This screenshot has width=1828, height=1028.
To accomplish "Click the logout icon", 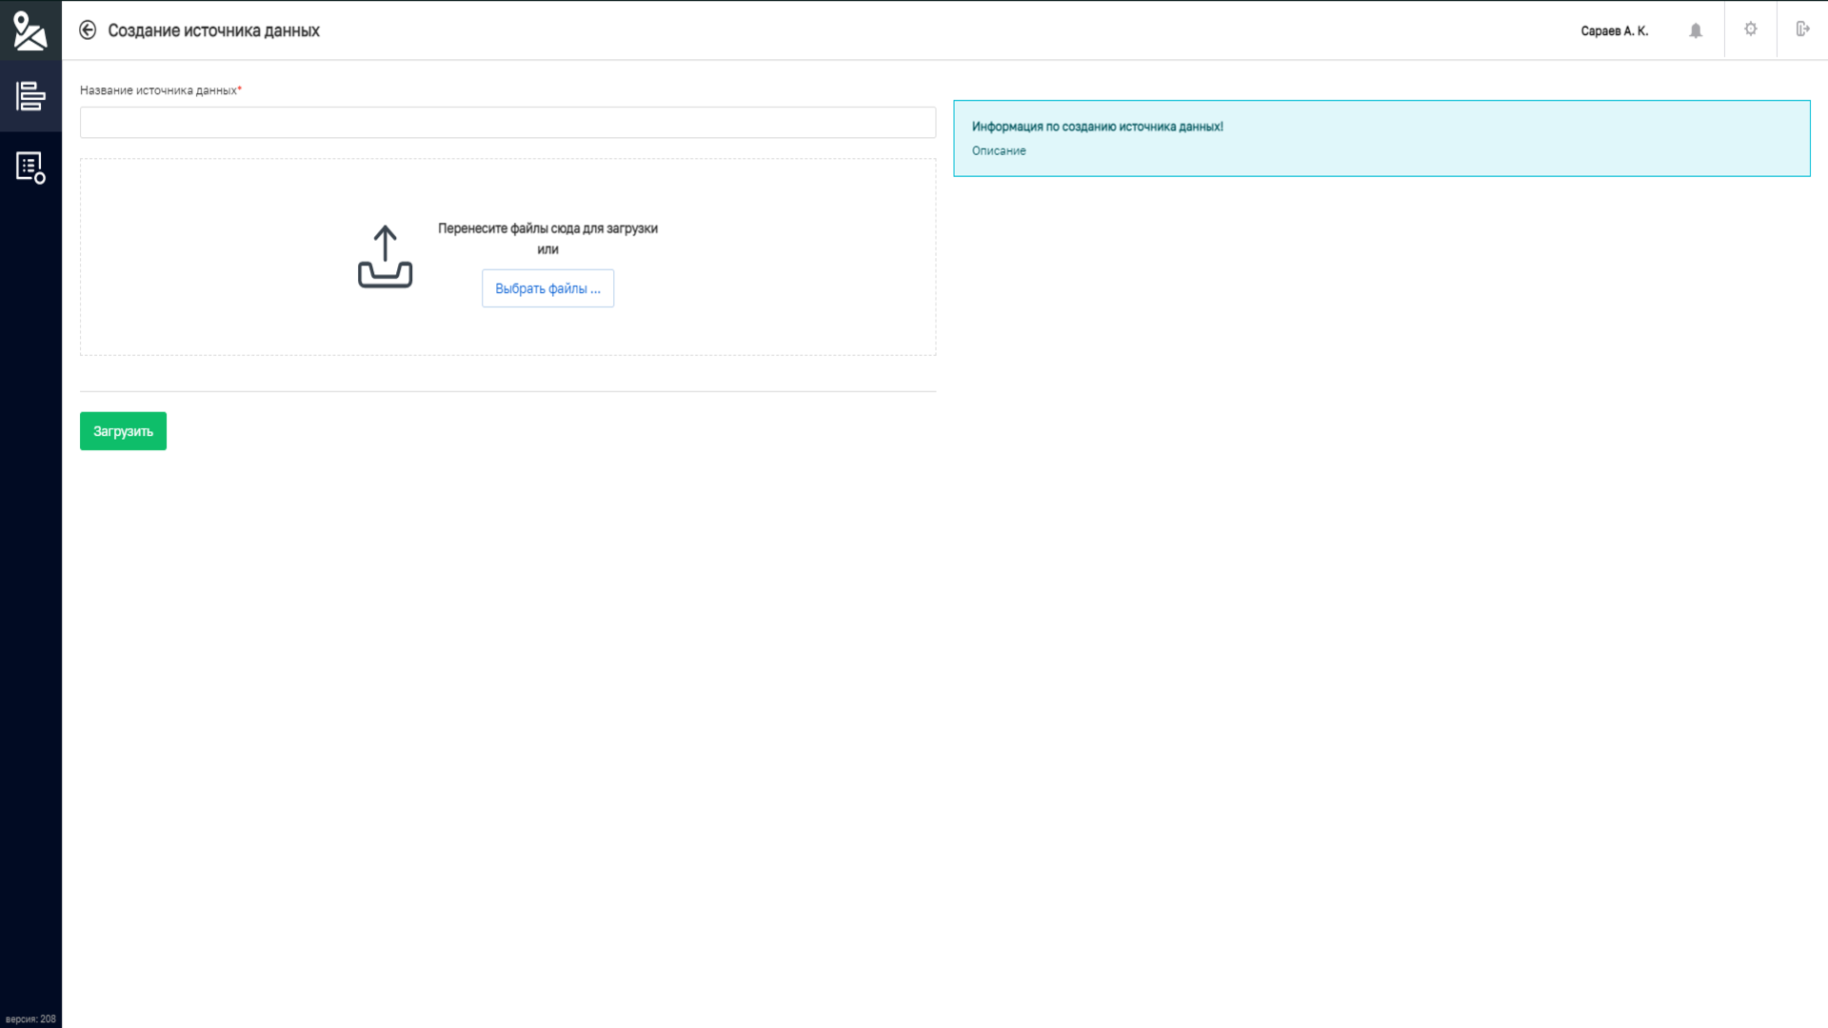I will tap(1802, 30).
